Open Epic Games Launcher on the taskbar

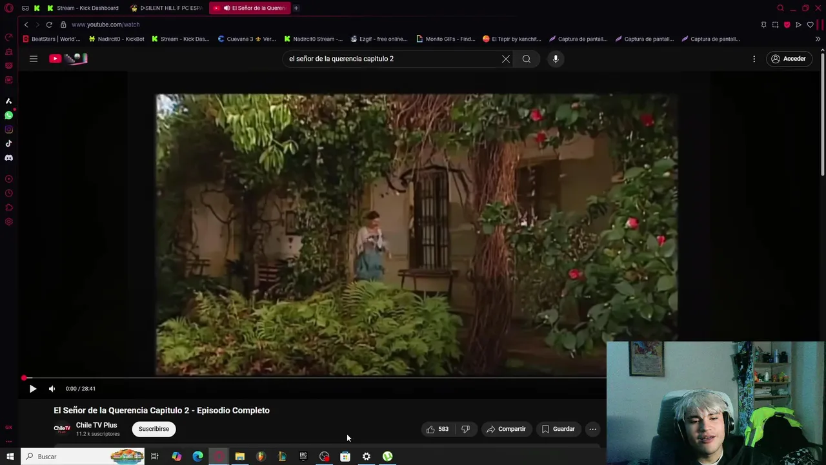303,457
